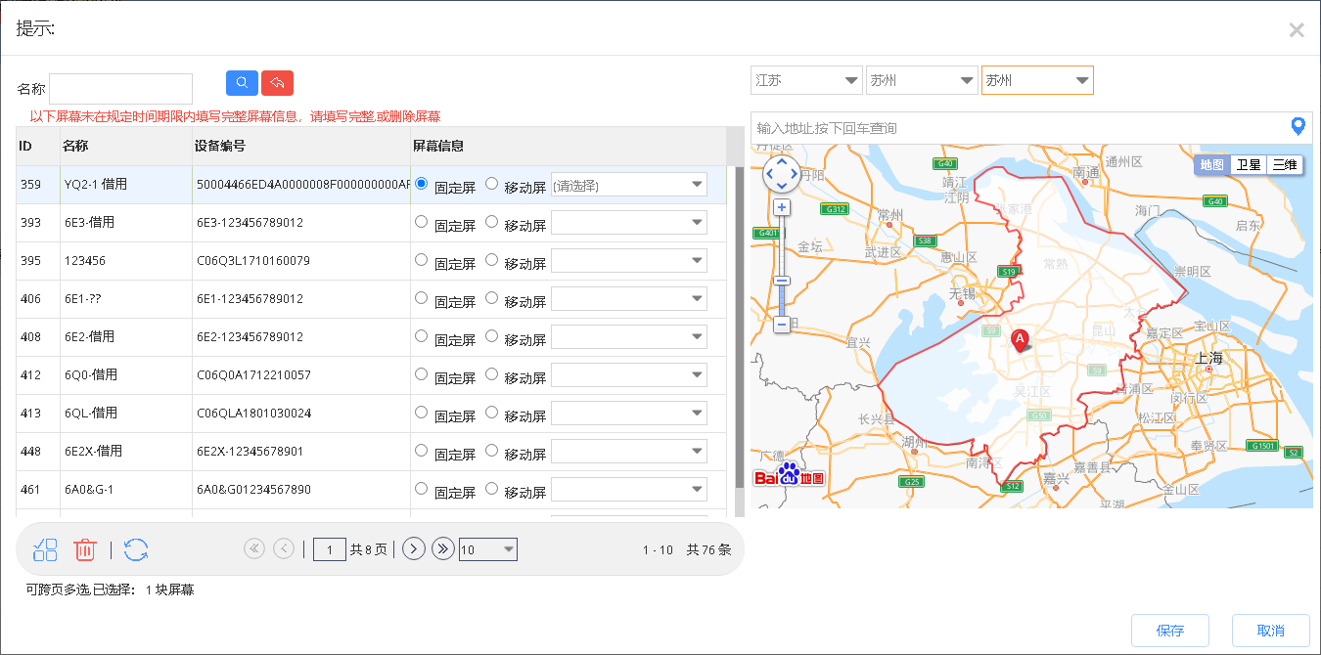Image resolution: width=1321 pixels, height=655 pixels.
Task: Jump to the last page
Action: 443,549
